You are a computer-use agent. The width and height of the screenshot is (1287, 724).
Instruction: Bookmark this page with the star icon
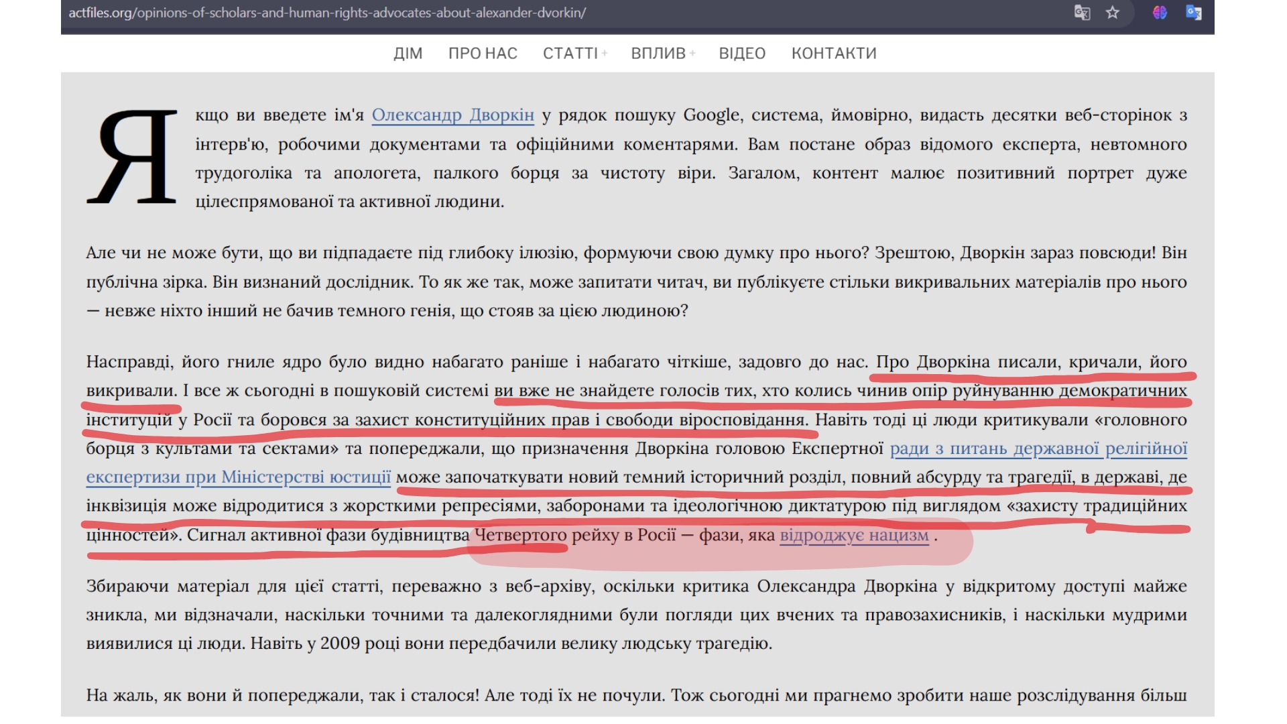1113,13
